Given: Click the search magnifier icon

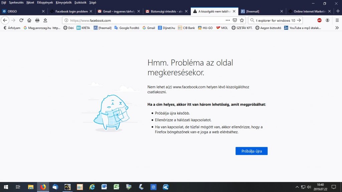Looking at the screenshot, I should [x=252, y=20].
